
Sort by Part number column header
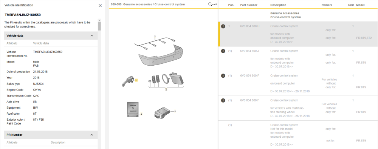pyautogui.click(x=249, y=5)
